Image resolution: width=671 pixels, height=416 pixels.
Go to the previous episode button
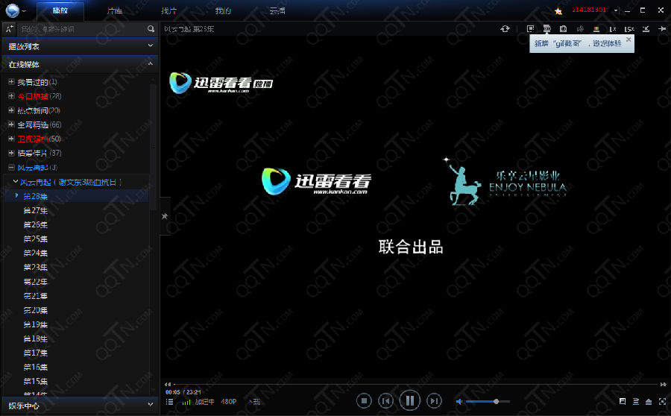[x=385, y=401]
